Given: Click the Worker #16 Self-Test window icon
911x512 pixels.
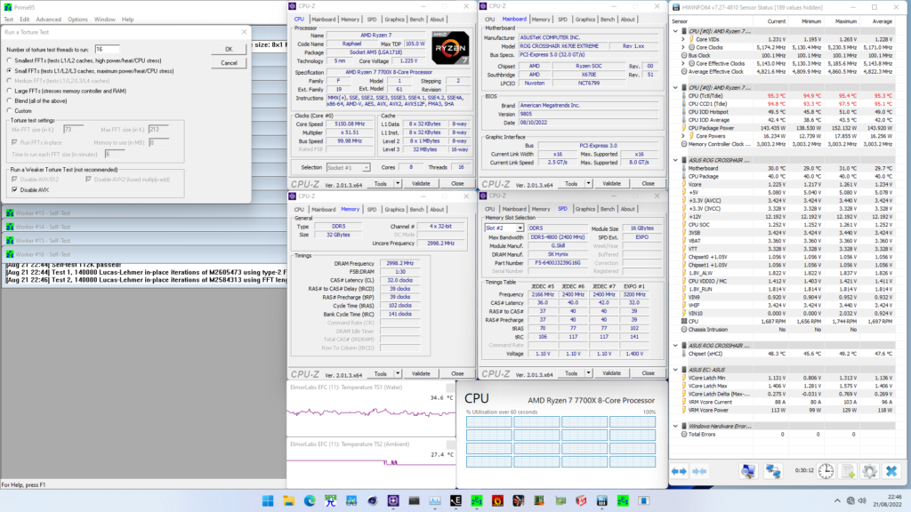Looking at the screenshot, I should click(10, 254).
